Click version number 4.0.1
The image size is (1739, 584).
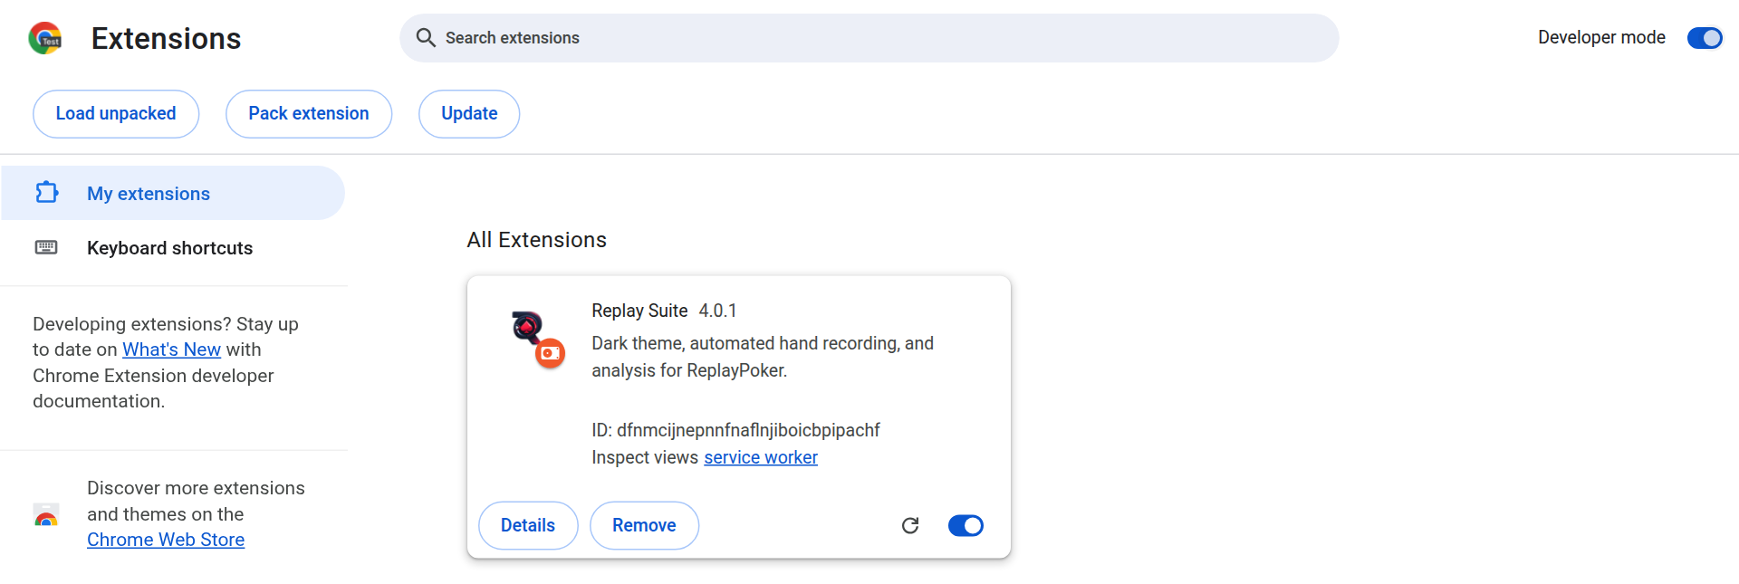[x=717, y=311]
